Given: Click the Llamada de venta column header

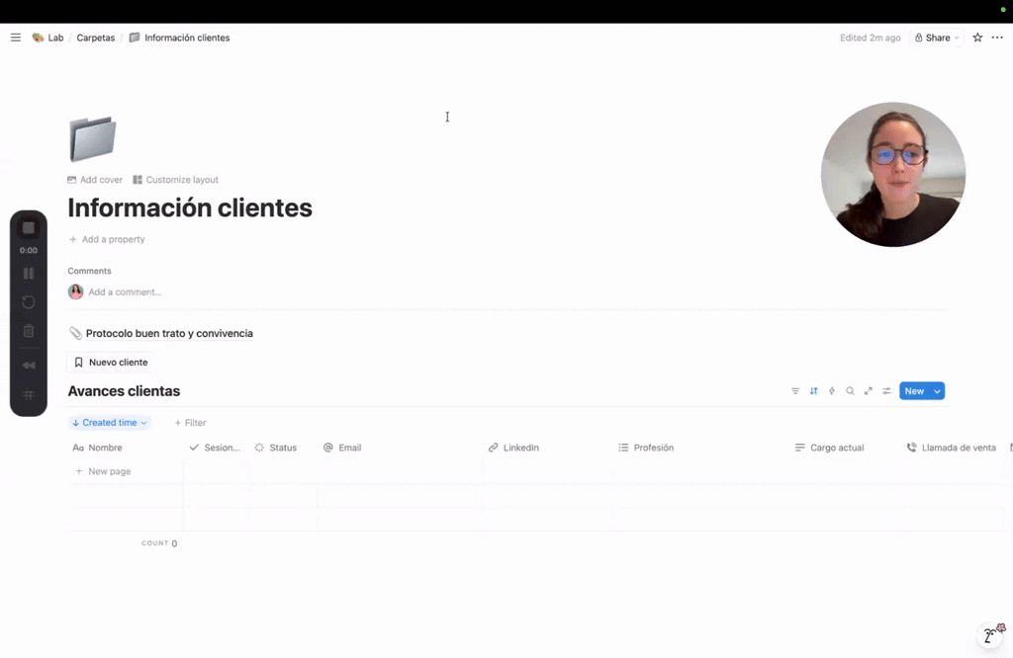Looking at the screenshot, I should click(952, 448).
